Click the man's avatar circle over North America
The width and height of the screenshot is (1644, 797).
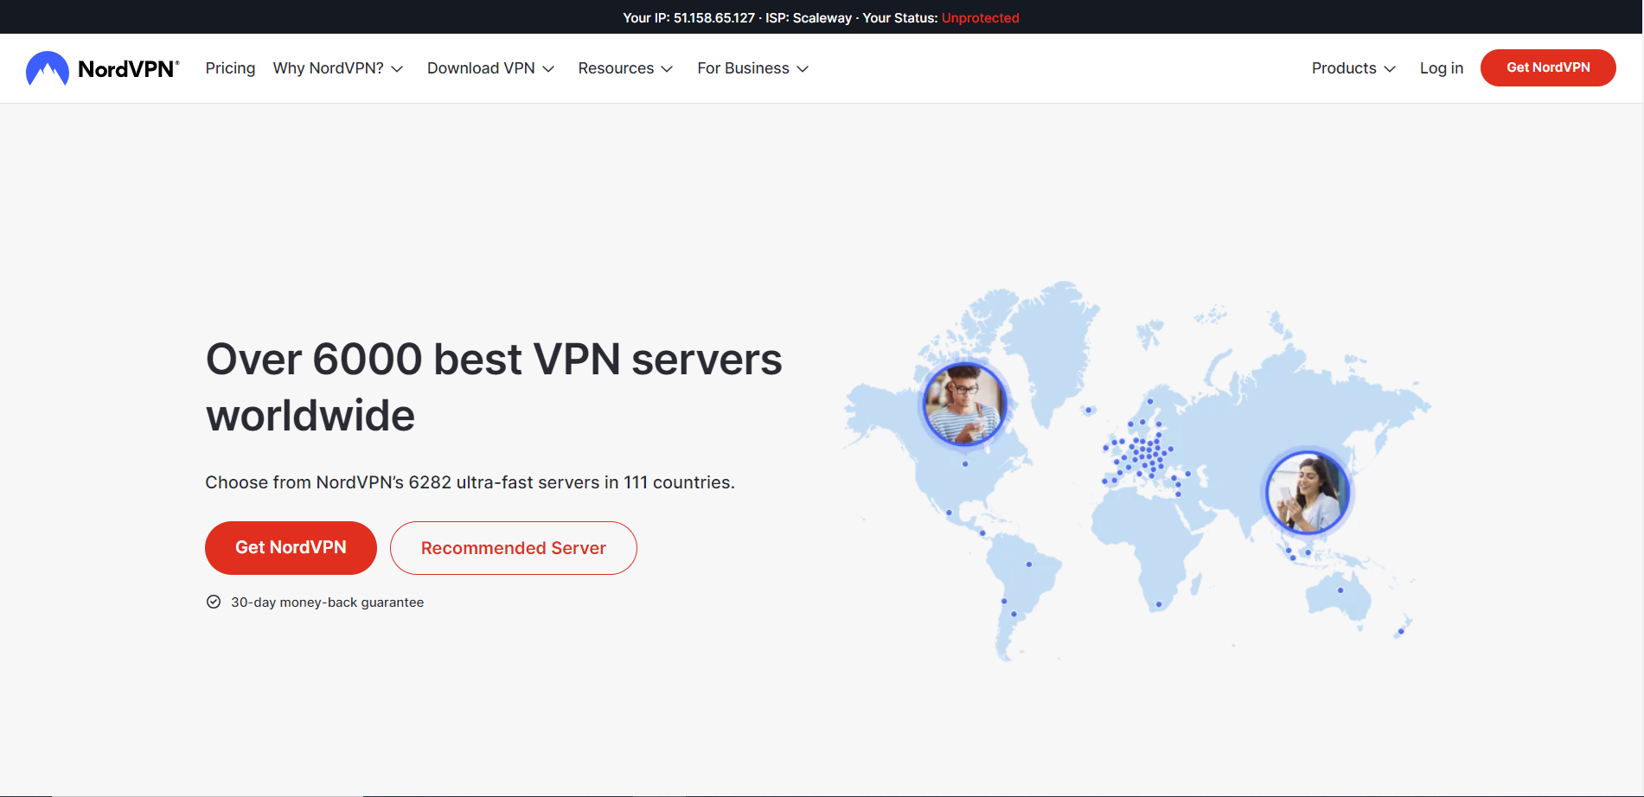pos(963,403)
